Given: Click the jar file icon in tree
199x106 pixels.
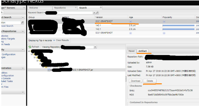Looking at the screenshot, I should tap(49, 70).
